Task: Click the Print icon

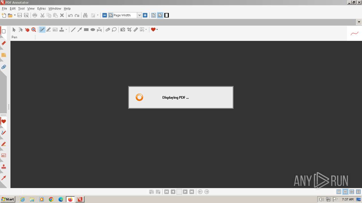Action: pos(35,15)
